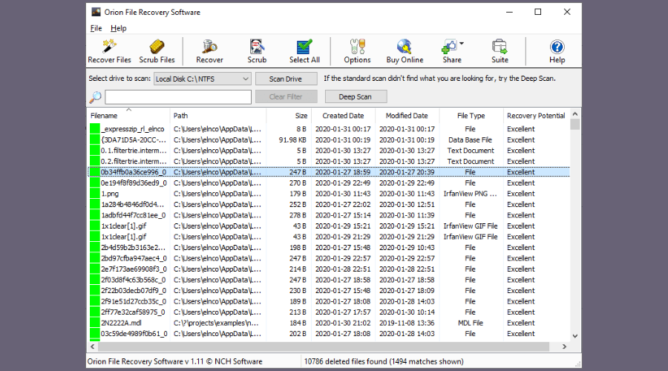
Task: Click the NCH Software version status text
Action: [174, 361]
